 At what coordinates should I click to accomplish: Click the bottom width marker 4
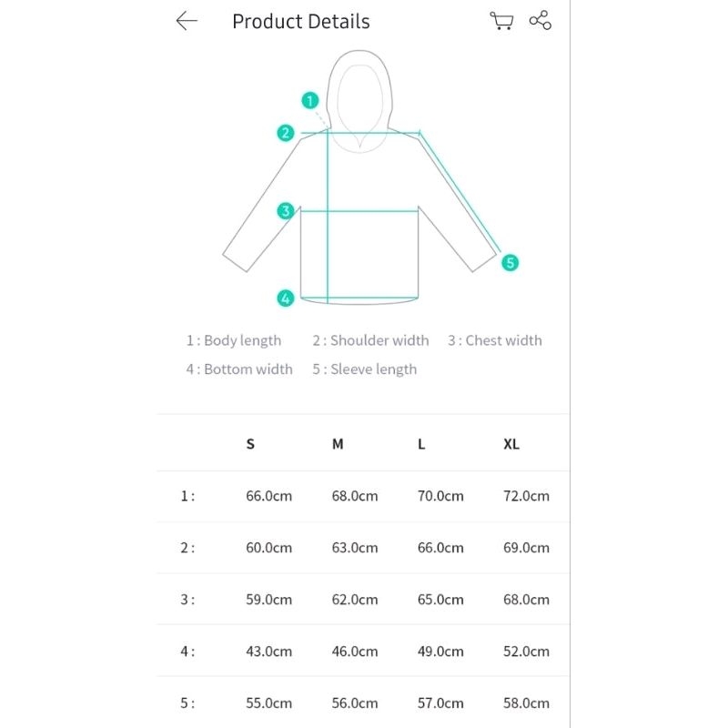(286, 298)
